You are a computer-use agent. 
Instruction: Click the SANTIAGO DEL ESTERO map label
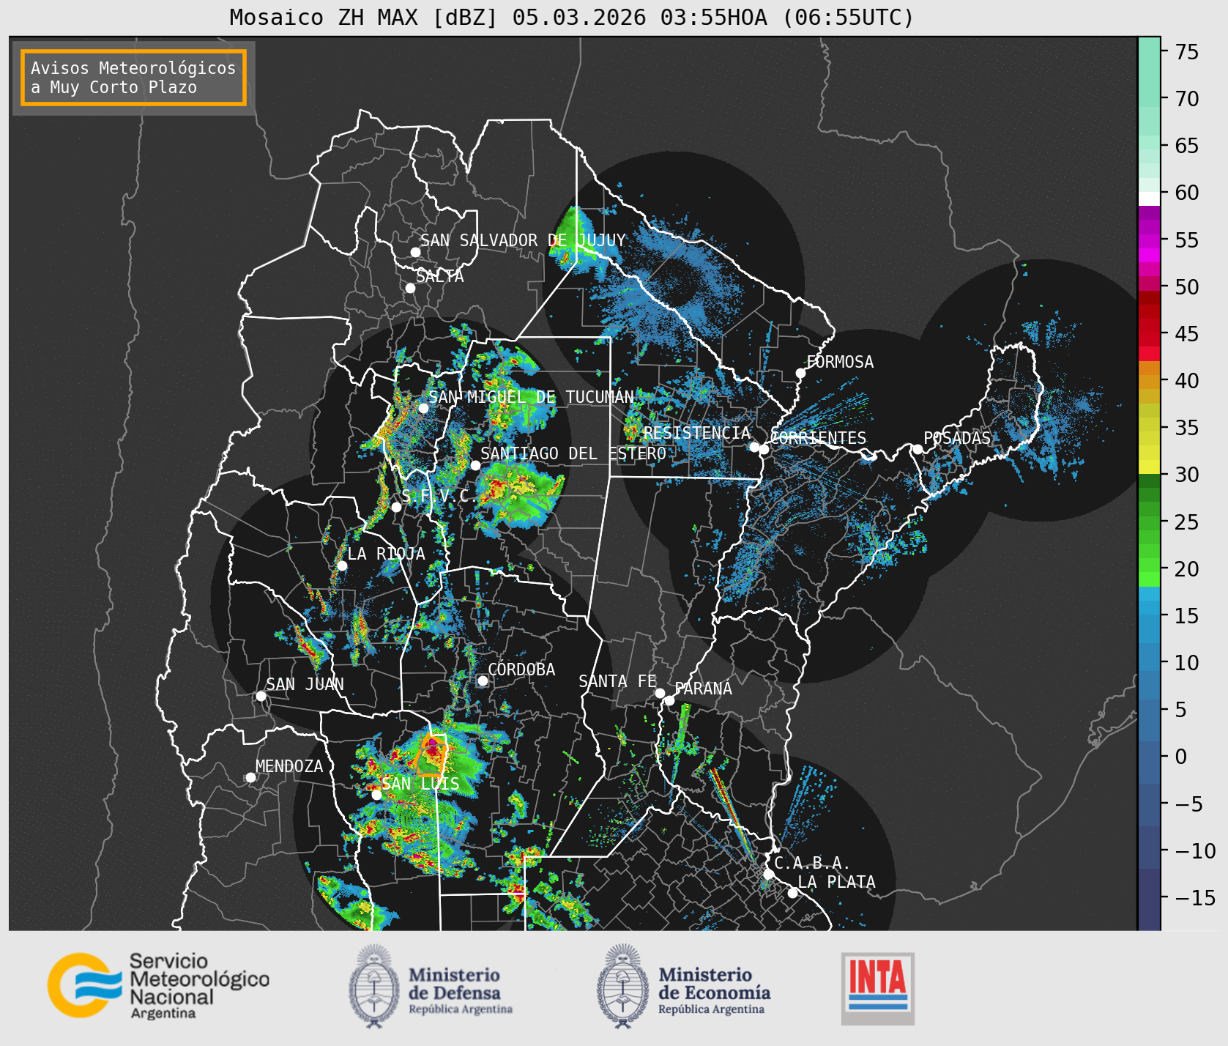click(573, 453)
